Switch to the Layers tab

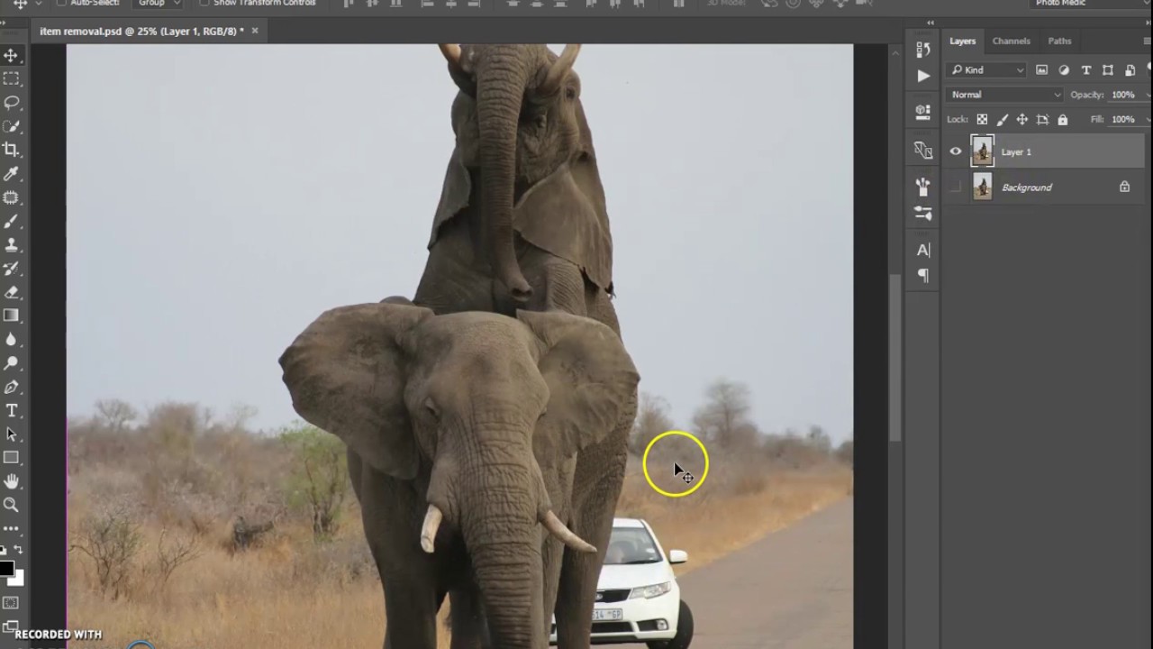[x=962, y=41]
